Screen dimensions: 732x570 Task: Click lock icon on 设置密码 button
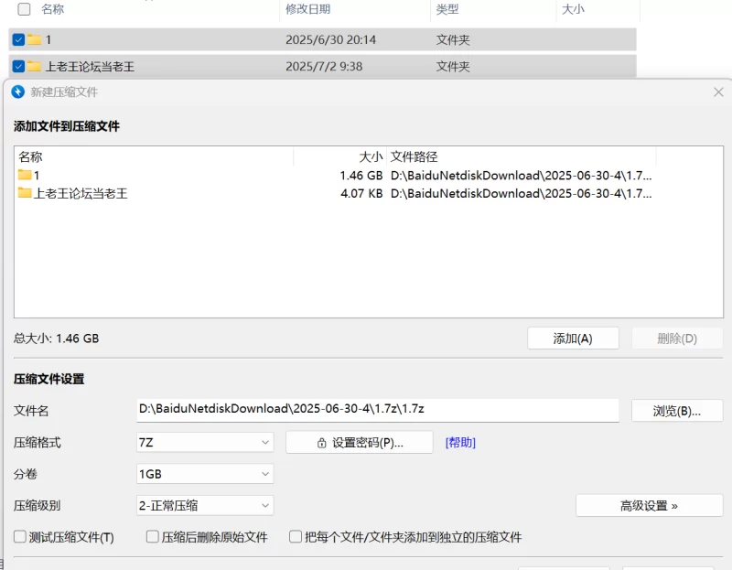[x=322, y=443]
